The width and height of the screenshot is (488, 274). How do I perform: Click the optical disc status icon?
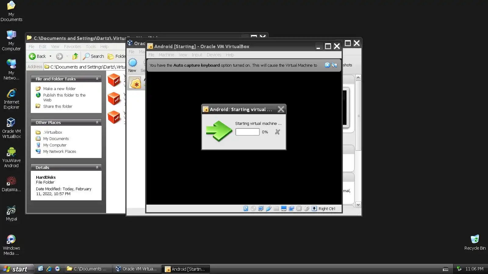coord(253,209)
